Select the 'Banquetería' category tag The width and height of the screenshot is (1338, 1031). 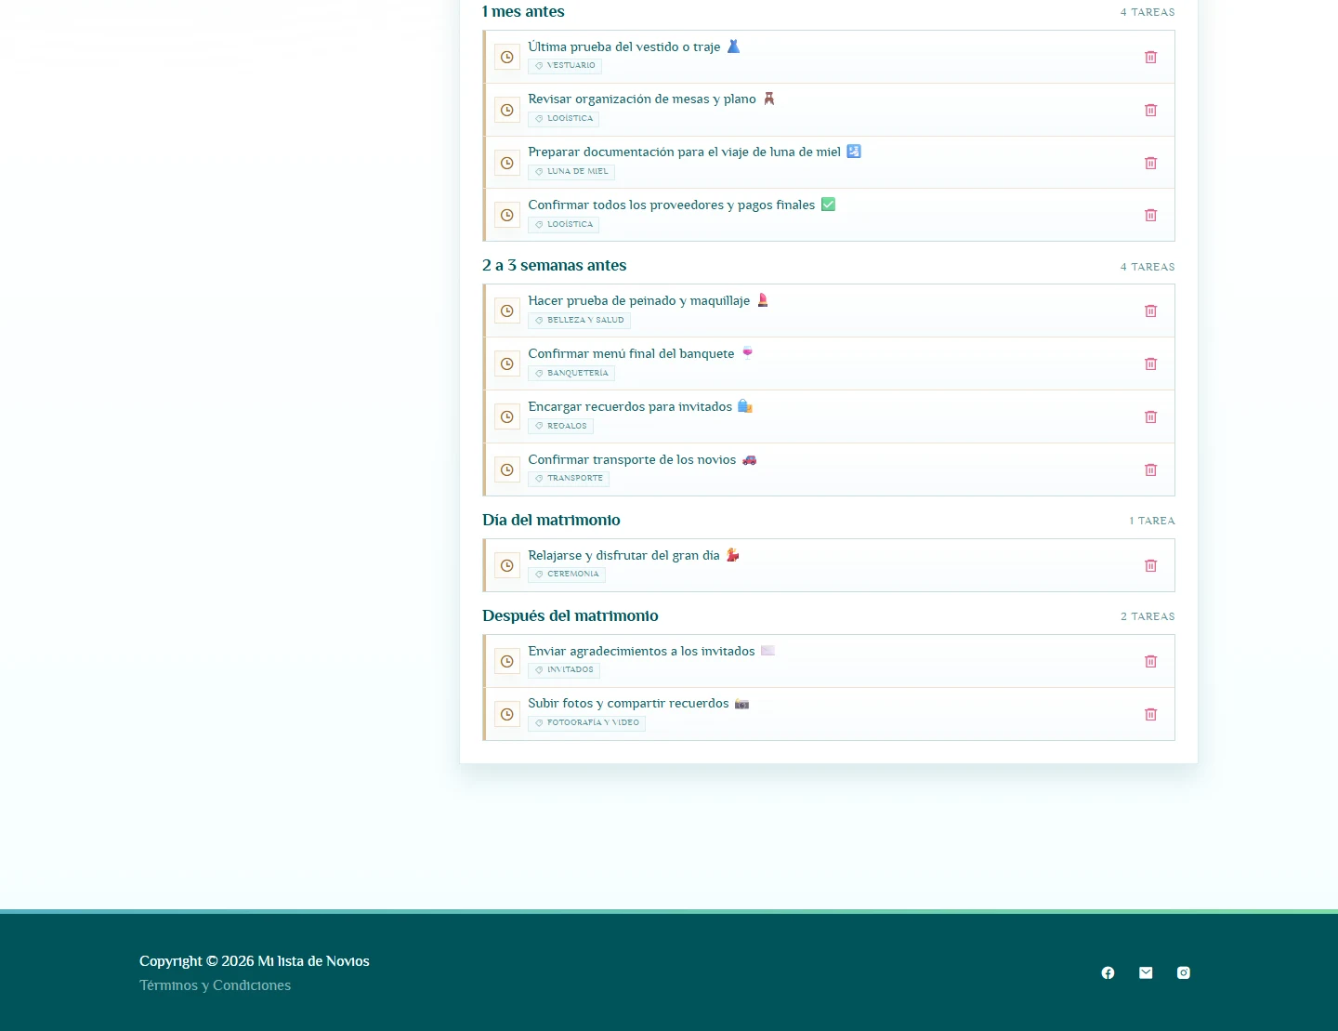[571, 374]
